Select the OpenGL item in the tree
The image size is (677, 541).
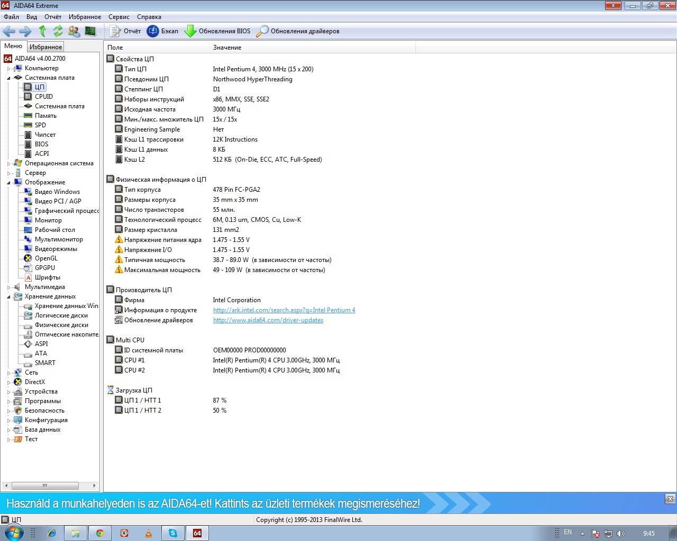pos(46,258)
